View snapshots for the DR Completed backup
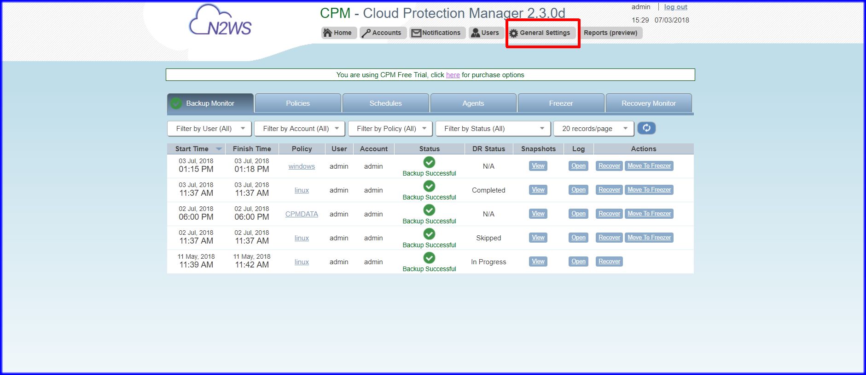866x375 pixels. pyautogui.click(x=538, y=190)
